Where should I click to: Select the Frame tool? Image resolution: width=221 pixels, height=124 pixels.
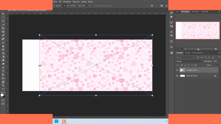tap(3, 32)
